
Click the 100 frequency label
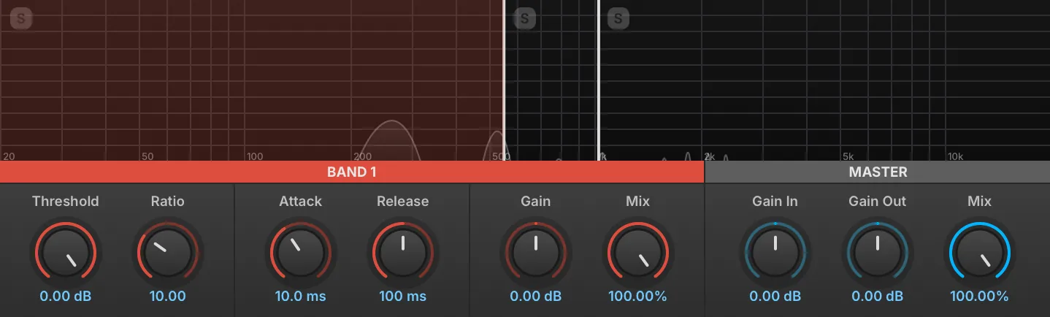[x=255, y=156]
